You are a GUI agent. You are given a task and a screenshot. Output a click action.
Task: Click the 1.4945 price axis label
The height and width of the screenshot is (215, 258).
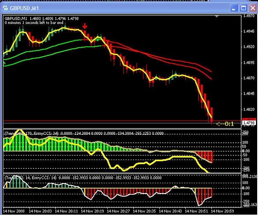click(249, 31)
